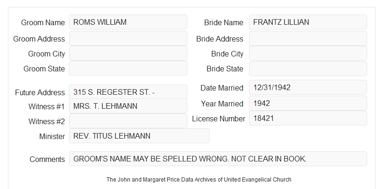The height and width of the screenshot is (189, 376).
Task: Click the Groom Name field showing ROMS WILLIAM
Action: [128, 22]
